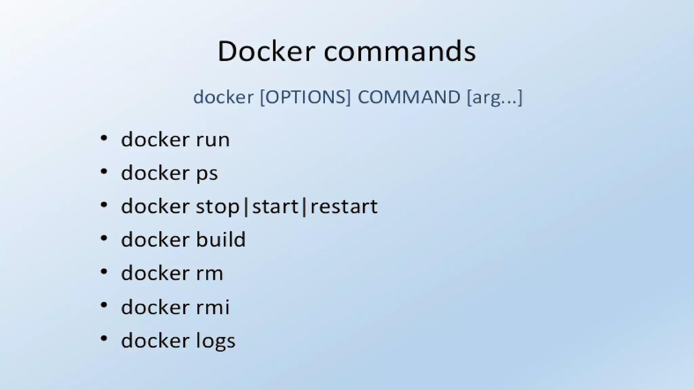Select the 'docker build' bullet text

click(x=183, y=239)
